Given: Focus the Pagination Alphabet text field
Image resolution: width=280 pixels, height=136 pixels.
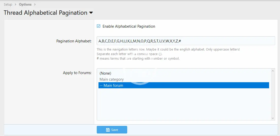Looking at the screenshot, I should pyautogui.click(x=186, y=41).
